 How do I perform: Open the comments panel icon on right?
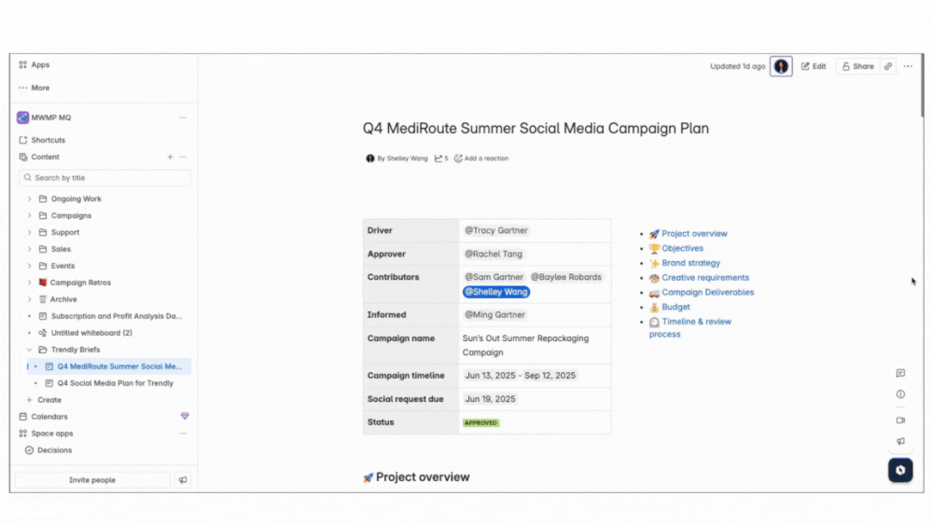(x=900, y=373)
